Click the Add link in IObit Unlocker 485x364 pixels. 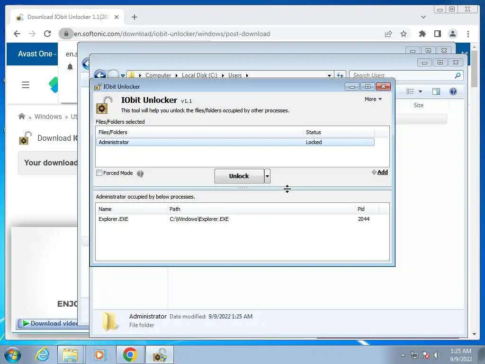point(382,172)
